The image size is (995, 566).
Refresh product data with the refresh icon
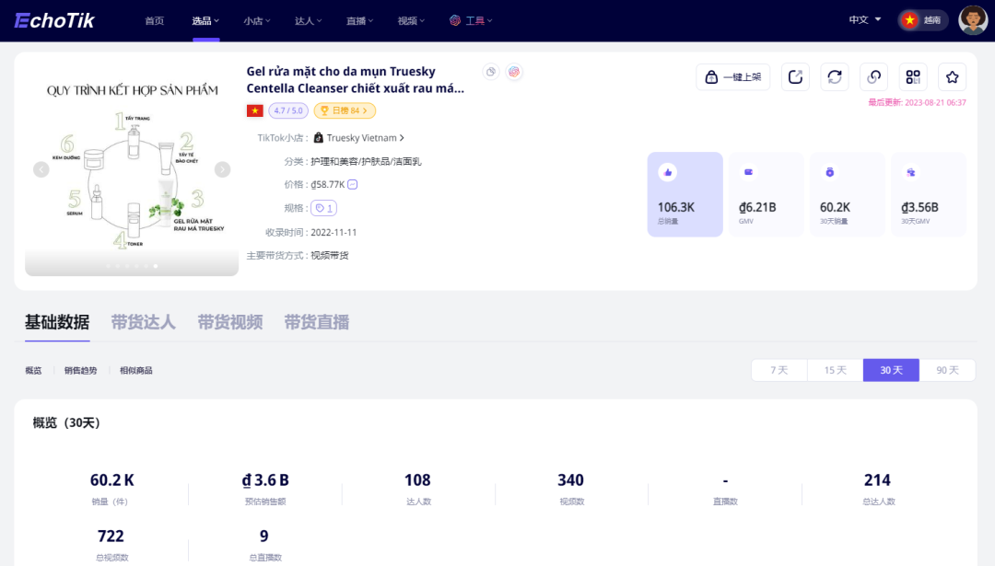pos(834,77)
